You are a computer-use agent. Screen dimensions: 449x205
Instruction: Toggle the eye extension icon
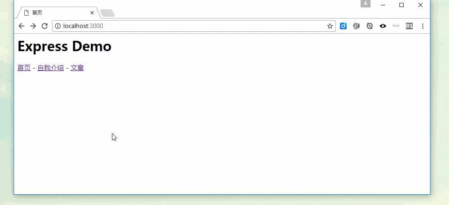pos(383,26)
